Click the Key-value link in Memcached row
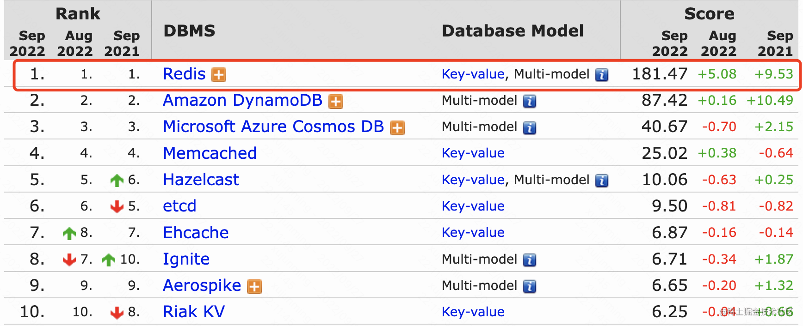Viewport: 803px width, 326px height. tap(473, 153)
